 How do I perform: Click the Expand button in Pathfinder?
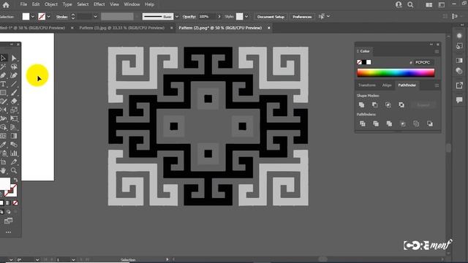423,105
